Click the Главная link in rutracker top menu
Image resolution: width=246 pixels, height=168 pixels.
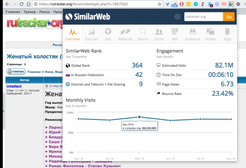(x=13, y=12)
